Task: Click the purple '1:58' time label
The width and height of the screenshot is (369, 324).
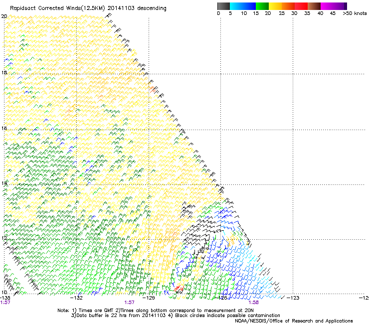Action: pyautogui.click(x=253, y=303)
